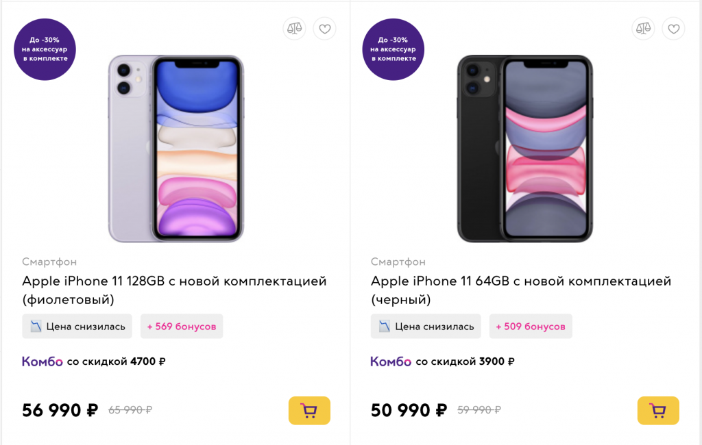
Task: Click the 50 990 ₽ price
Action: [409, 410]
